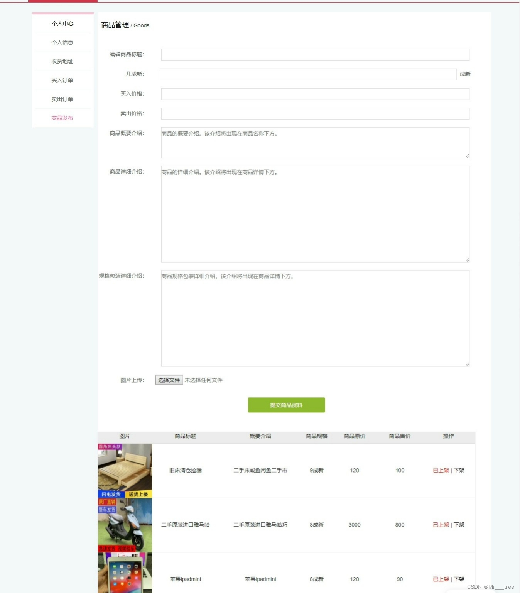
Task: View 卖出订单 in sidebar
Action: 62,99
